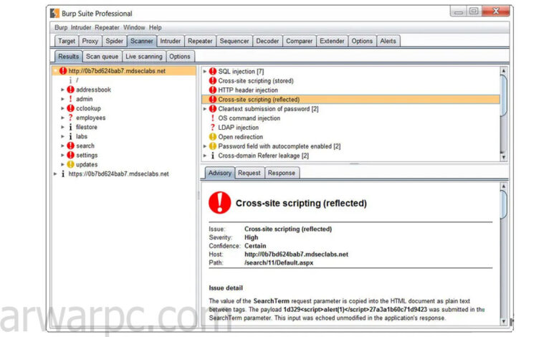Image resolution: width=559 pixels, height=337 pixels.
Task: Click the red icon beside cclookup
Action: point(70,108)
